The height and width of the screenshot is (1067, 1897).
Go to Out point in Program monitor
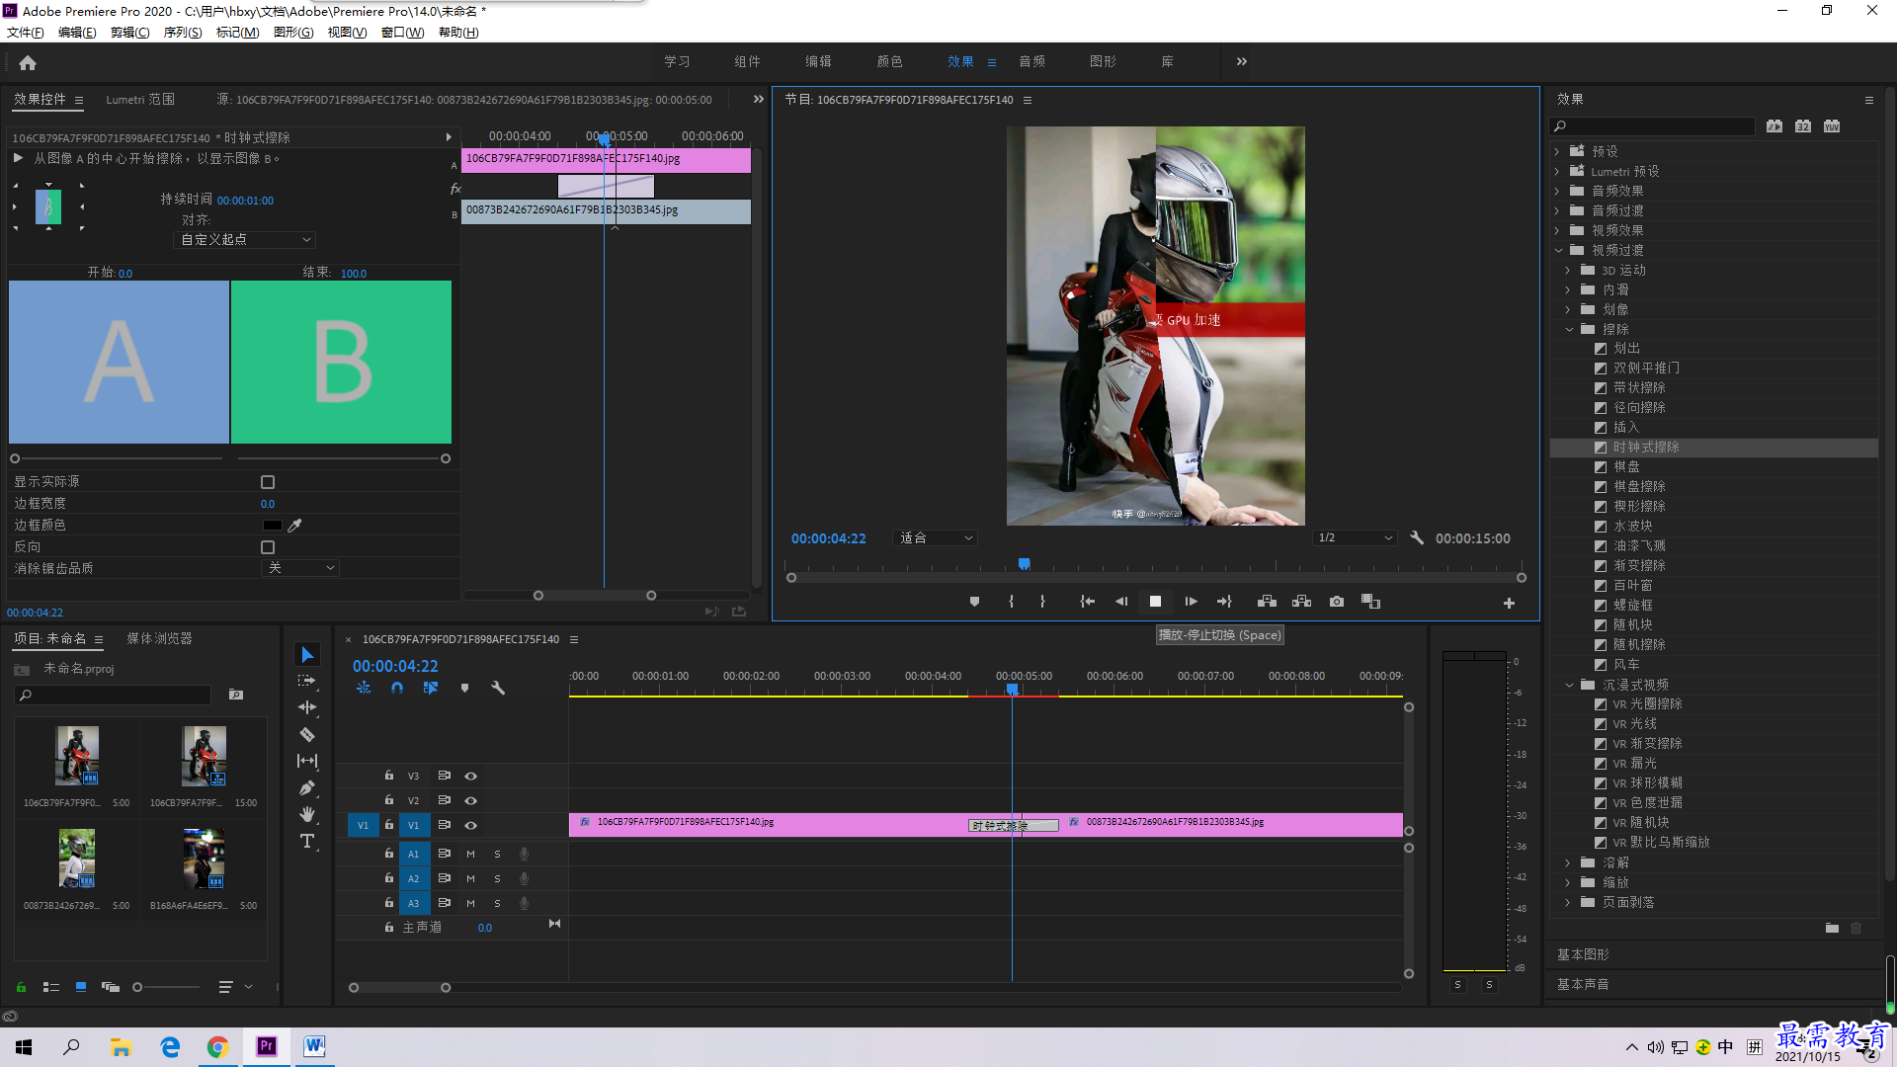coord(1224,602)
